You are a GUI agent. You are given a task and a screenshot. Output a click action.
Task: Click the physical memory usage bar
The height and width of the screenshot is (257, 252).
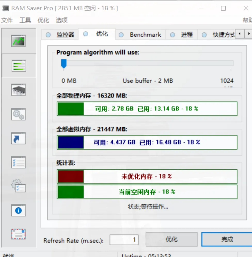pos(147,109)
